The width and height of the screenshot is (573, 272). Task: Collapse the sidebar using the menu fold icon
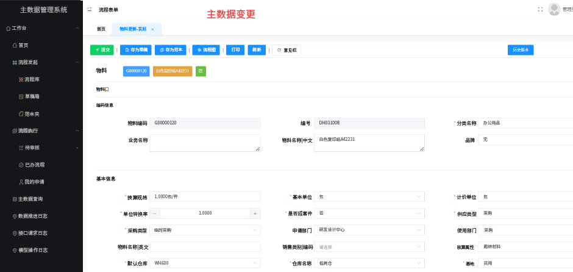(x=90, y=10)
